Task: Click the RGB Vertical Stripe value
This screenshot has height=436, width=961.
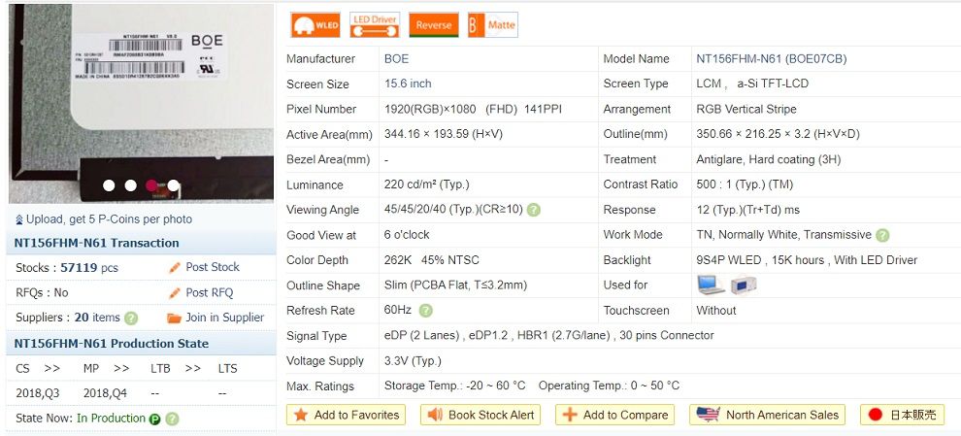Action: pos(746,109)
